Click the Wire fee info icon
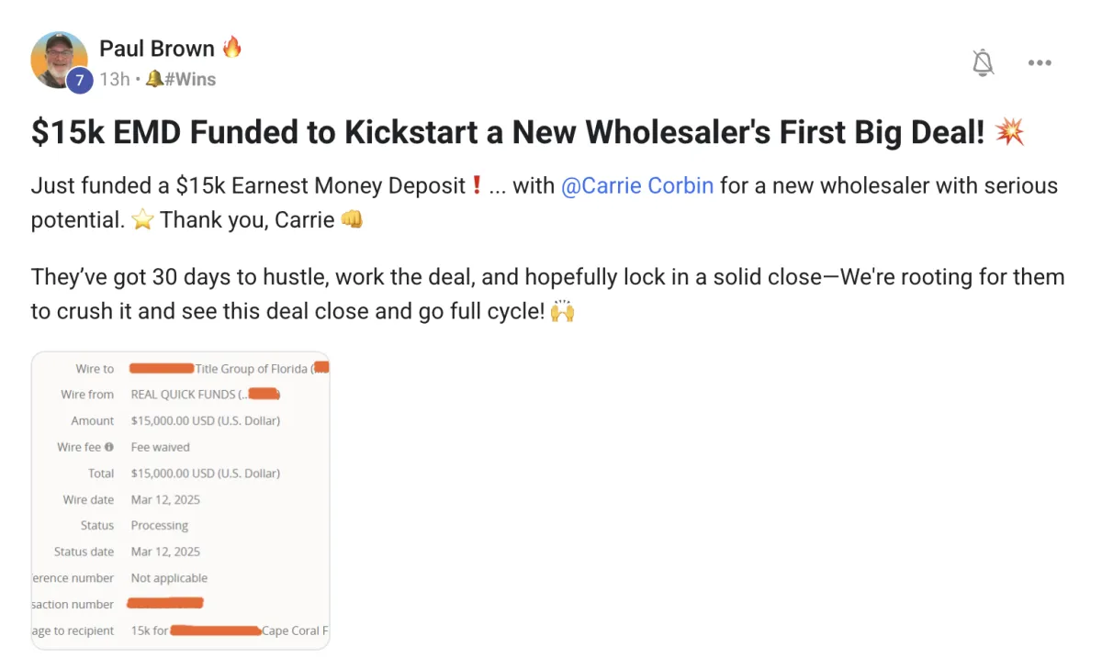This screenshot has width=1102, height=669. coord(109,447)
